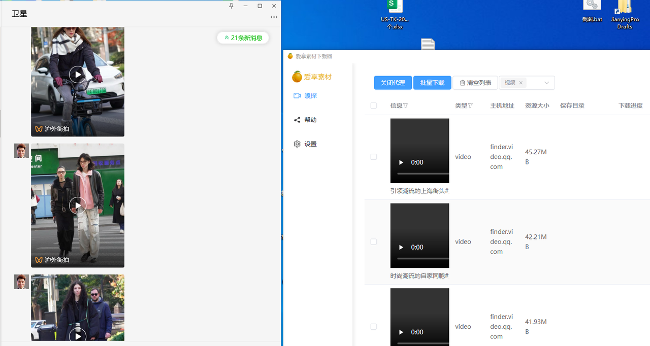Open the 截图.bat desktop file
650x346 pixels.
point(592,11)
